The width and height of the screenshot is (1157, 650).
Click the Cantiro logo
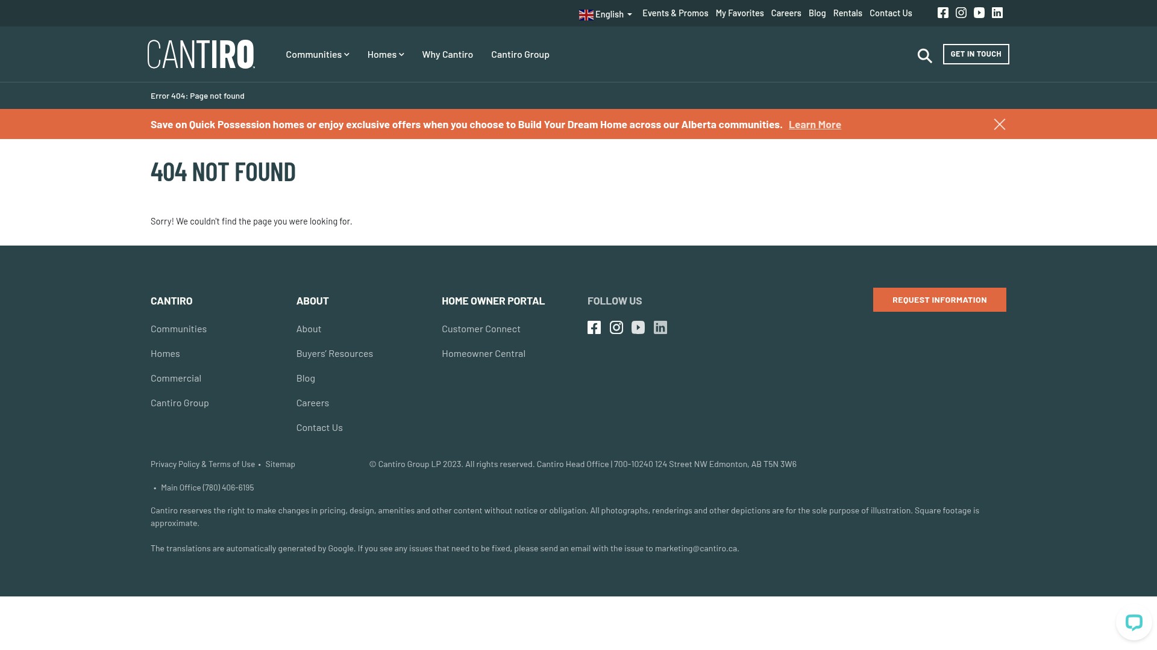201,54
